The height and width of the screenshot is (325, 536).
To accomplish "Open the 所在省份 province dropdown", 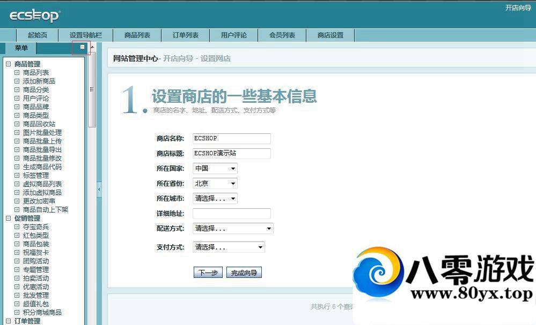I will 215,184.
